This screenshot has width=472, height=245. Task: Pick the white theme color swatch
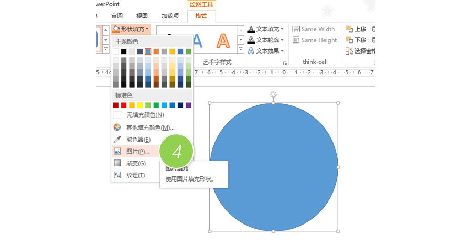pyautogui.click(x=116, y=51)
